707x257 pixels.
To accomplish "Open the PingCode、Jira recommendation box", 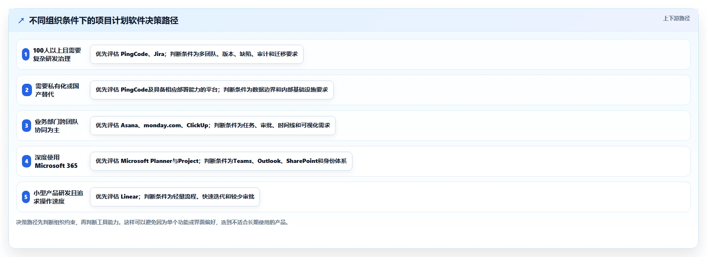I will 197,54.
